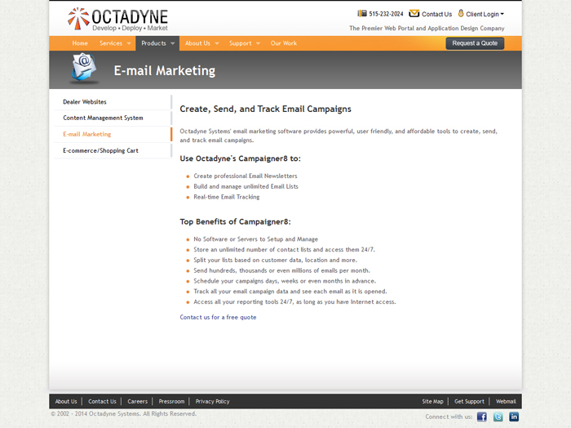This screenshot has height=428, width=571.
Task: Click the tagline The Premier Web Portal
Action: (427, 28)
